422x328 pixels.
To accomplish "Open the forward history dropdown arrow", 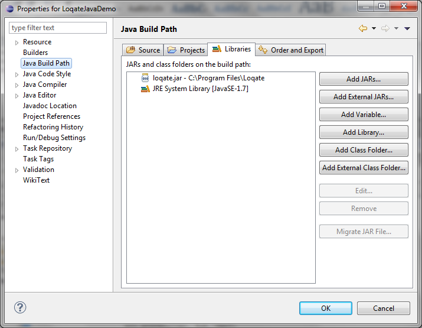I will tap(396, 28).
